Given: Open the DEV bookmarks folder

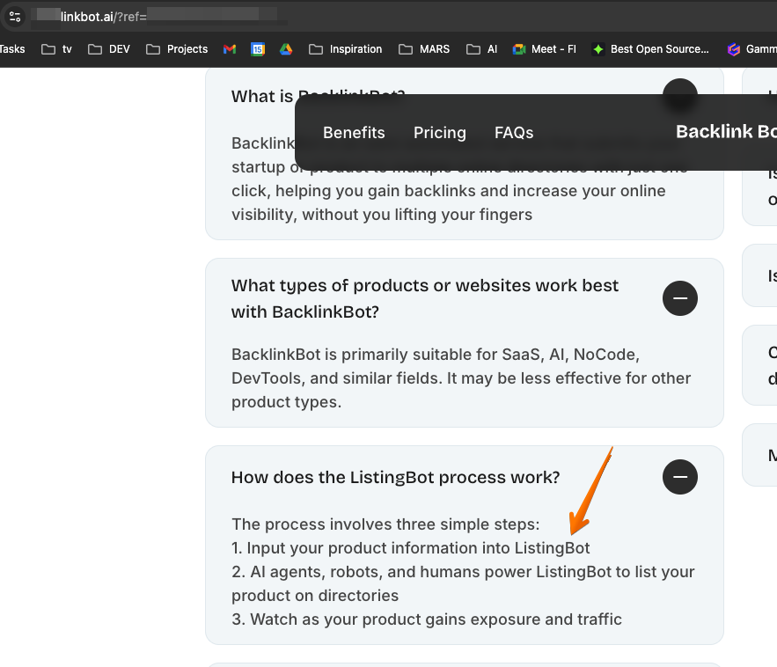Looking at the screenshot, I should coord(108,49).
